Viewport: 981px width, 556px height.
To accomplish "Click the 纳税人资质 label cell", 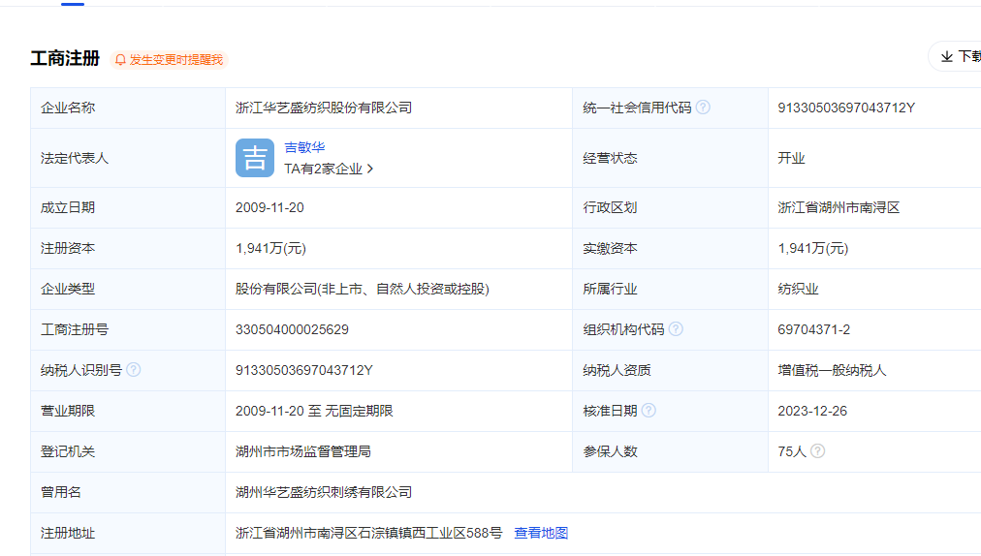I will pos(670,370).
